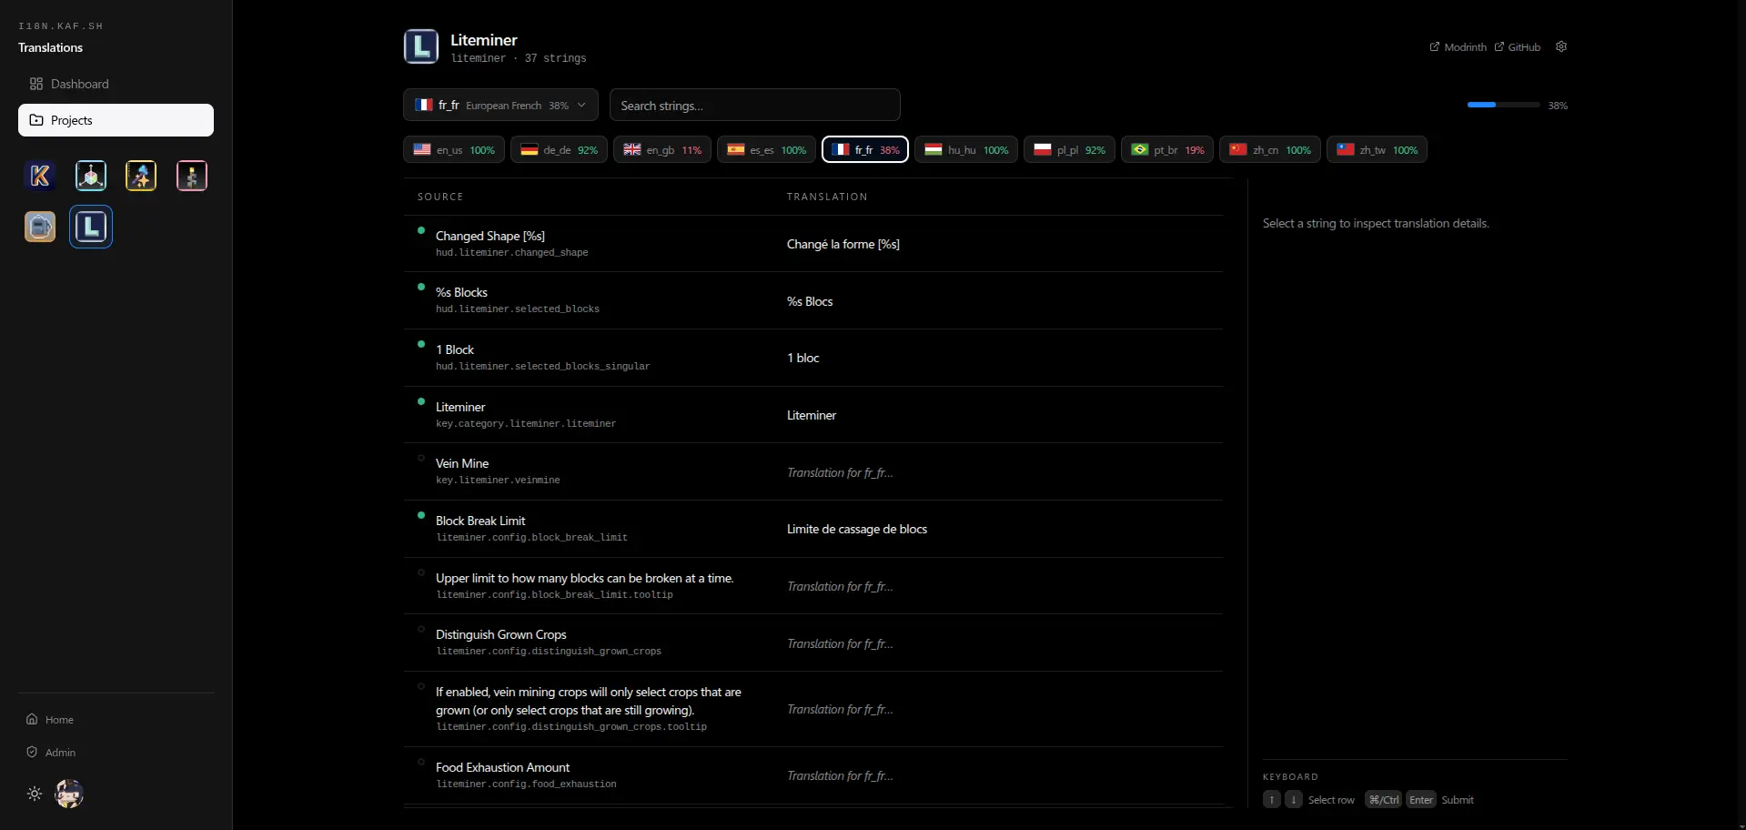Focus the Search strings input field
This screenshot has height=830, width=1746.
755,105
